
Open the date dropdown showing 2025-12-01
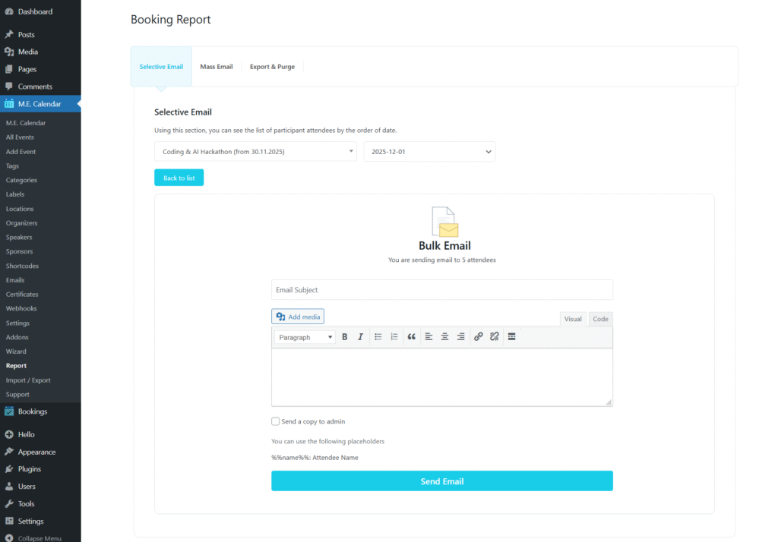[429, 151]
